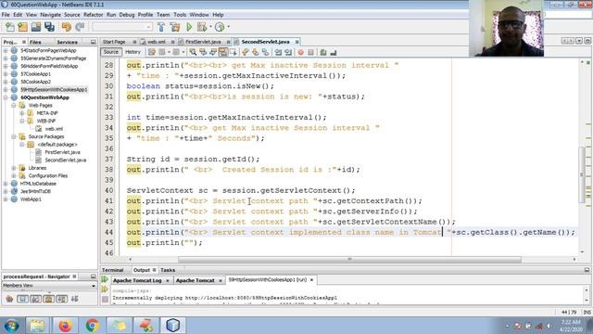Open History view of the editor

point(132,52)
